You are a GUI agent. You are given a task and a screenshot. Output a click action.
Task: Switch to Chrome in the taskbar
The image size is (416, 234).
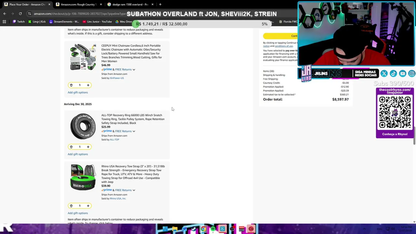tap(203, 229)
